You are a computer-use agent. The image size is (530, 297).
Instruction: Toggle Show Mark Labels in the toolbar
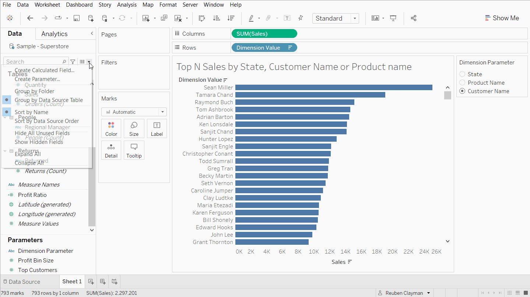pyautogui.click(x=287, y=18)
